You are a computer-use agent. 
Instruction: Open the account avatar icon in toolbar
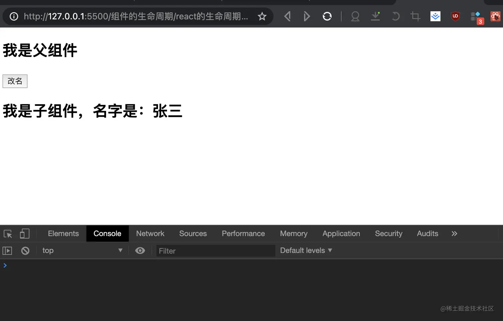(355, 16)
